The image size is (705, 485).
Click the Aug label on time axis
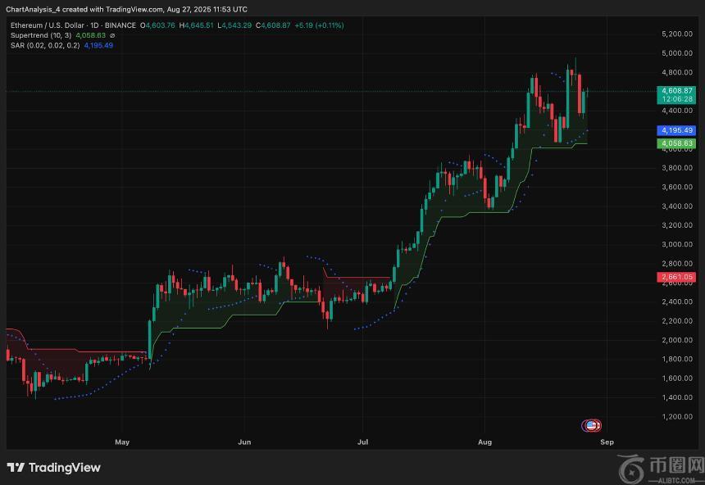click(x=484, y=442)
